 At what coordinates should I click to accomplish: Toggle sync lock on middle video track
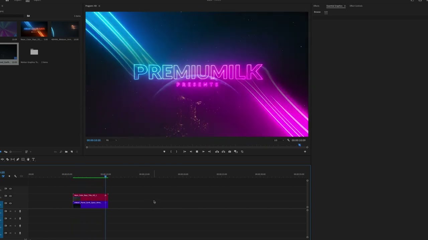click(x=6, y=196)
